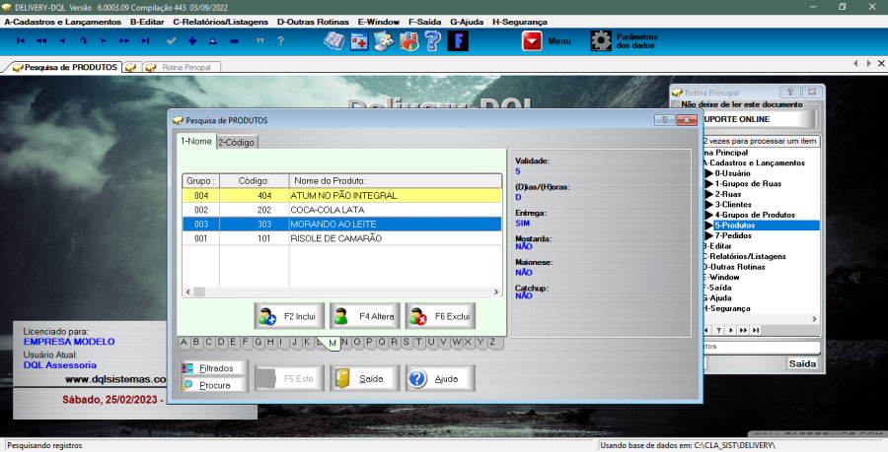Click the Saída door button in dialog
888x452 pixels.
(364, 378)
